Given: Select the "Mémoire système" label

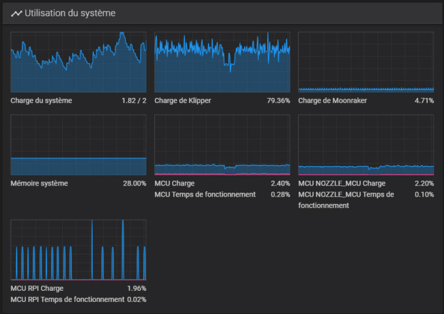Looking at the screenshot, I should pos(39,183).
